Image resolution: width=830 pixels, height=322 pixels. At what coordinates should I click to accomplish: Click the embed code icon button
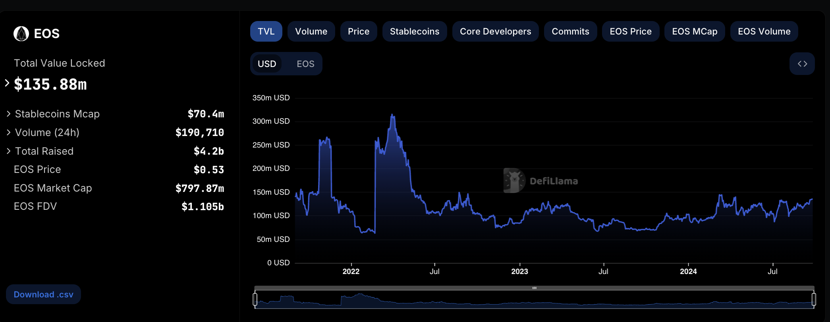tap(802, 64)
